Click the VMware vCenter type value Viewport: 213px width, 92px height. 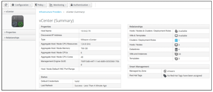click(x=89, y=40)
